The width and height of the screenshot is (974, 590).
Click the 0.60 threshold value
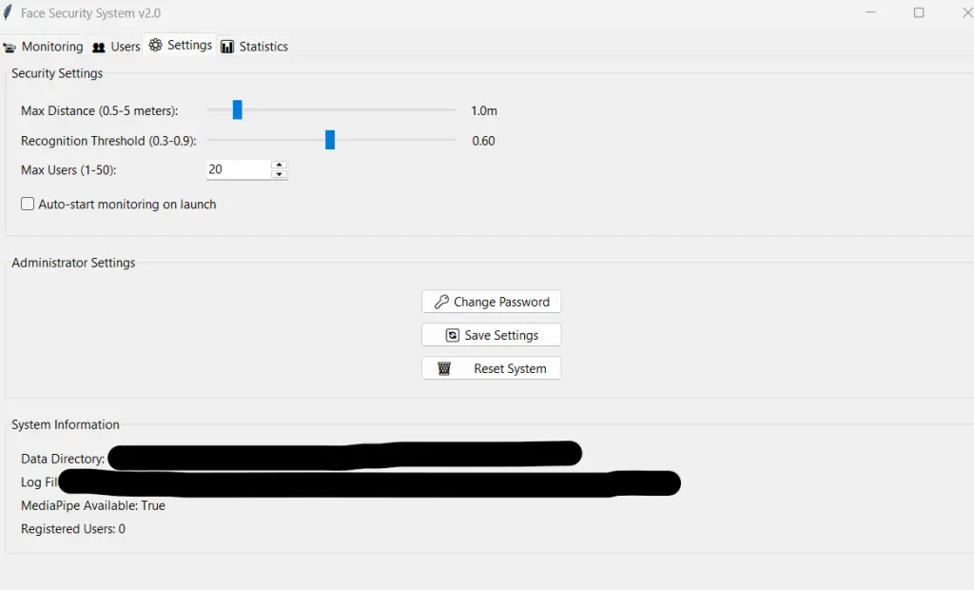coord(483,141)
